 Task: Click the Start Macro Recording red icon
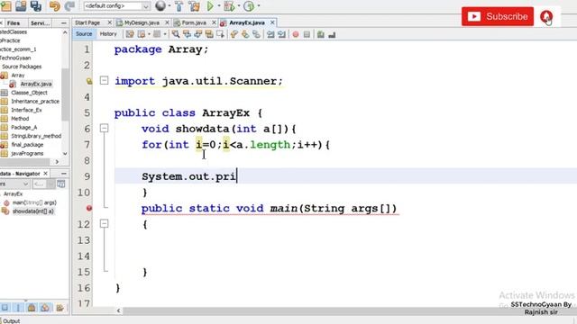tap(296, 34)
